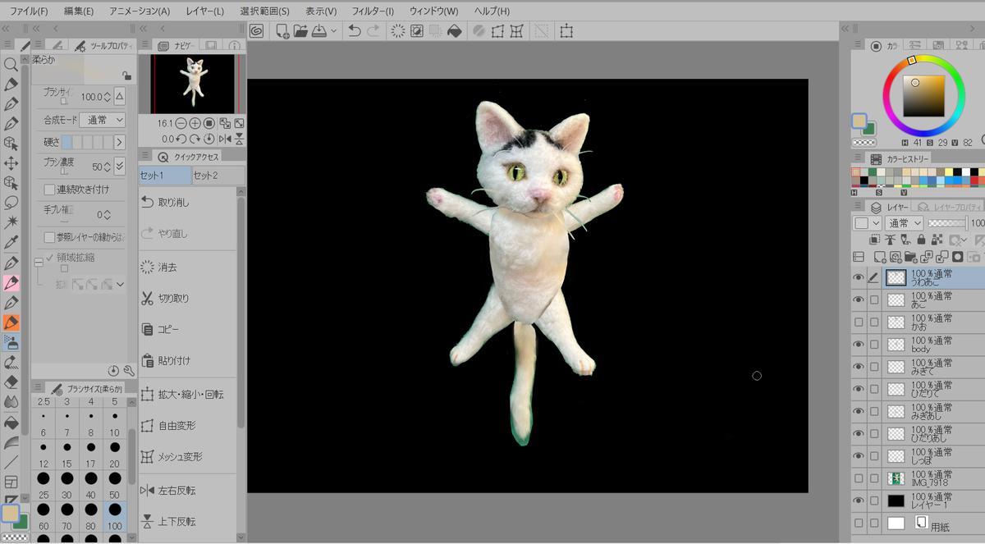This screenshot has width=985, height=544.
Task: Open the フィルター(I) menu
Action: [373, 11]
